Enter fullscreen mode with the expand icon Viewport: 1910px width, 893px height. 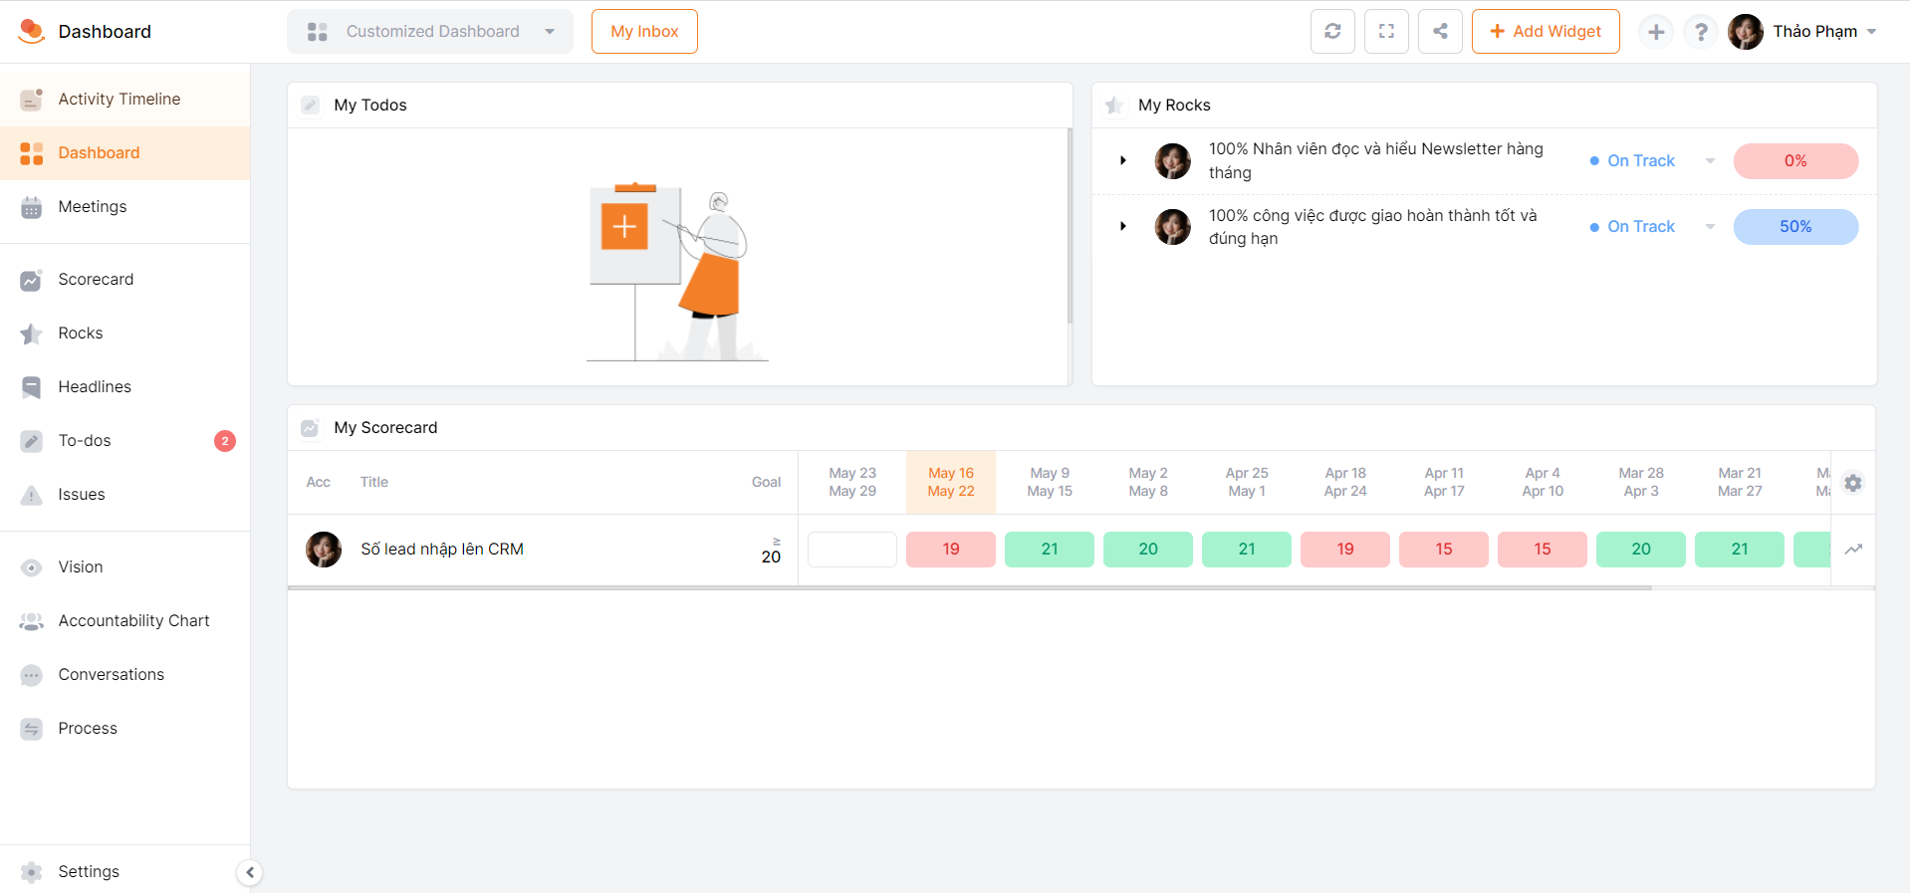pos(1386,31)
